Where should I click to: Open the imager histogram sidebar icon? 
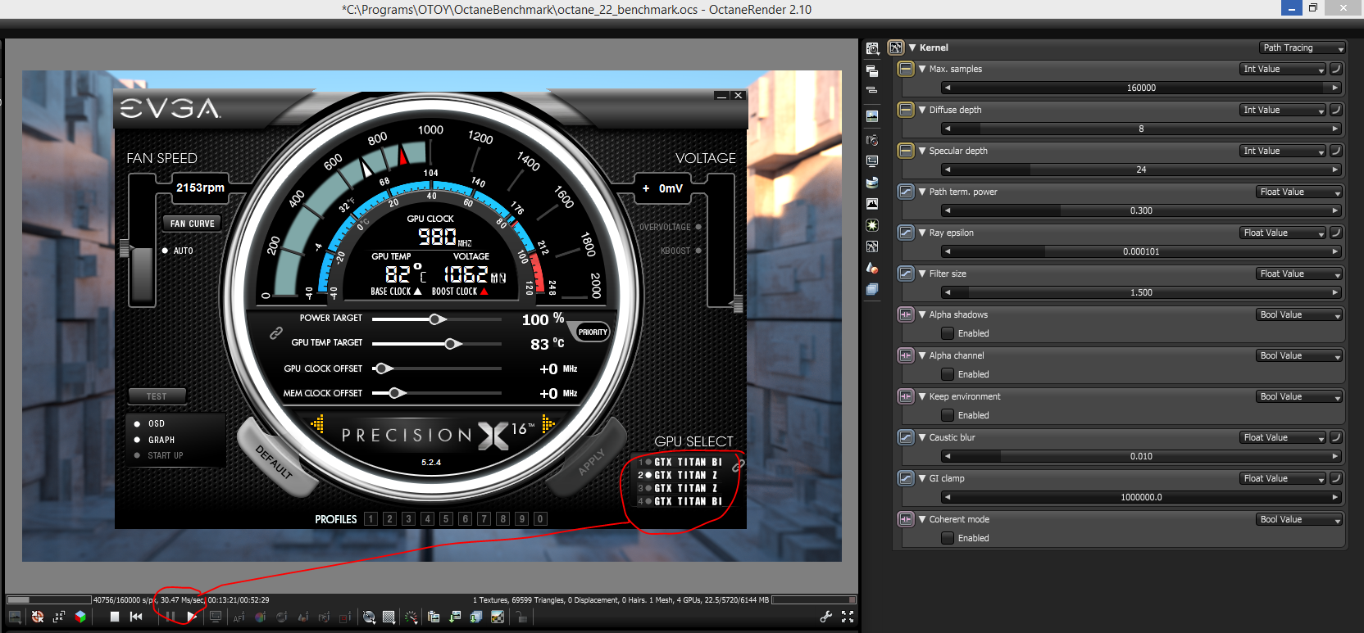click(872, 204)
